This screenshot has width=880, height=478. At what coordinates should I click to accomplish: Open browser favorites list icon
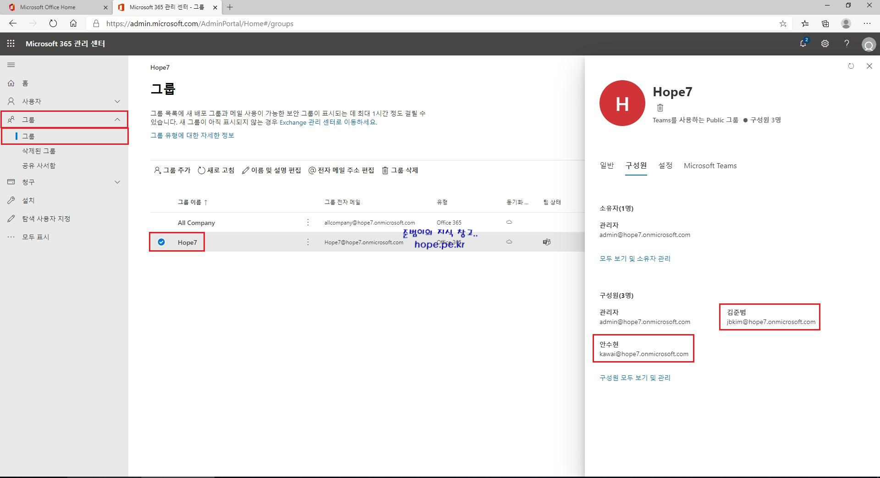[x=805, y=23]
